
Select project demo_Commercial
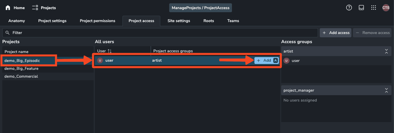[48, 76]
